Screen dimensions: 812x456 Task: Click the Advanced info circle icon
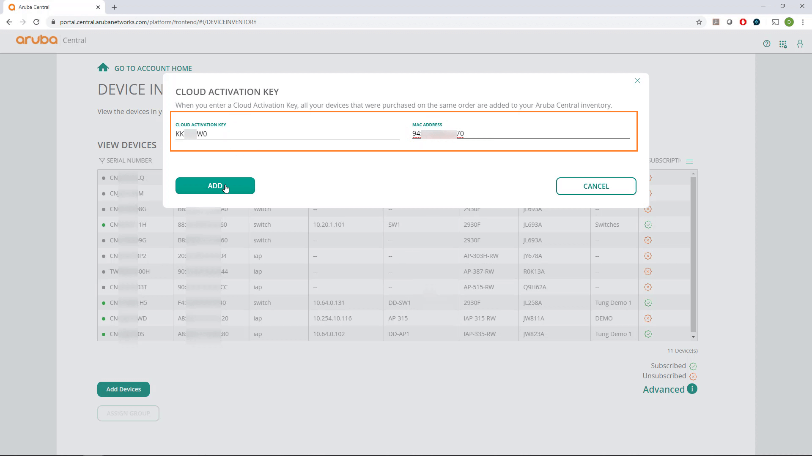[692, 389]
